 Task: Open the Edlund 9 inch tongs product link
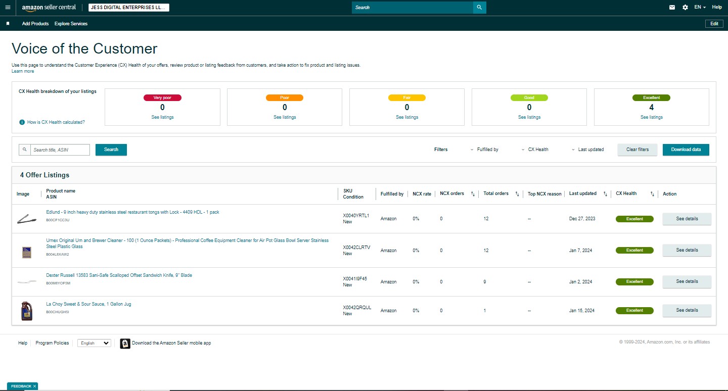click(x=132, y=212)
